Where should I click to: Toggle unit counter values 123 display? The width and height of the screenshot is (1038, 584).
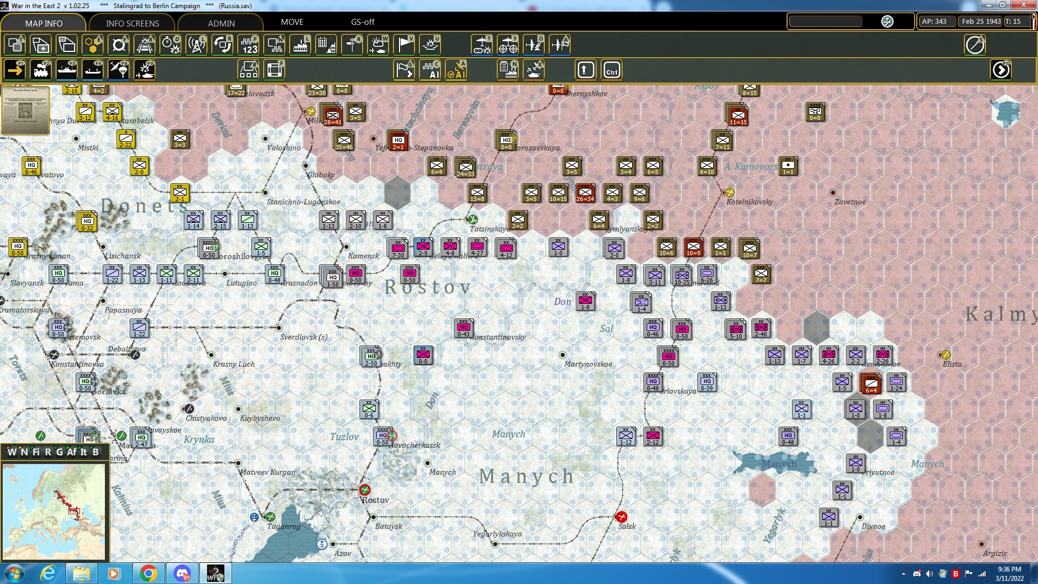[x=249, y=45]
